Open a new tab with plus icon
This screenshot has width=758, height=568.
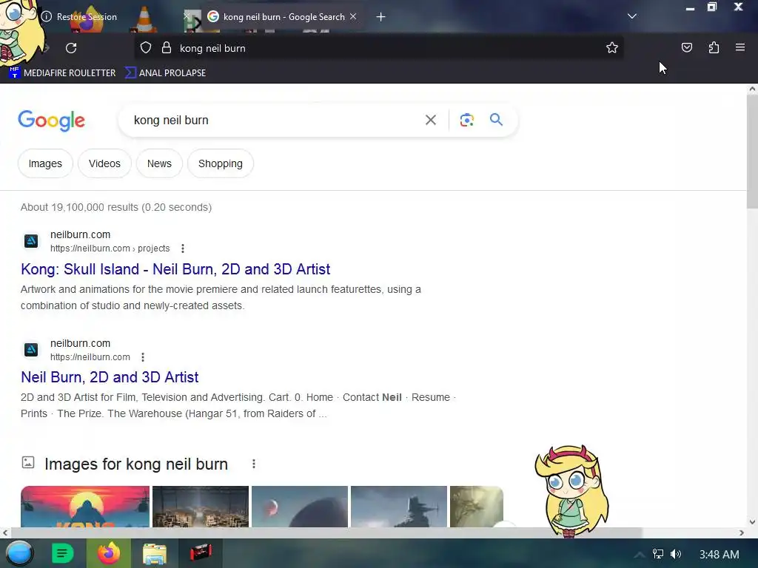pos(381,17)
